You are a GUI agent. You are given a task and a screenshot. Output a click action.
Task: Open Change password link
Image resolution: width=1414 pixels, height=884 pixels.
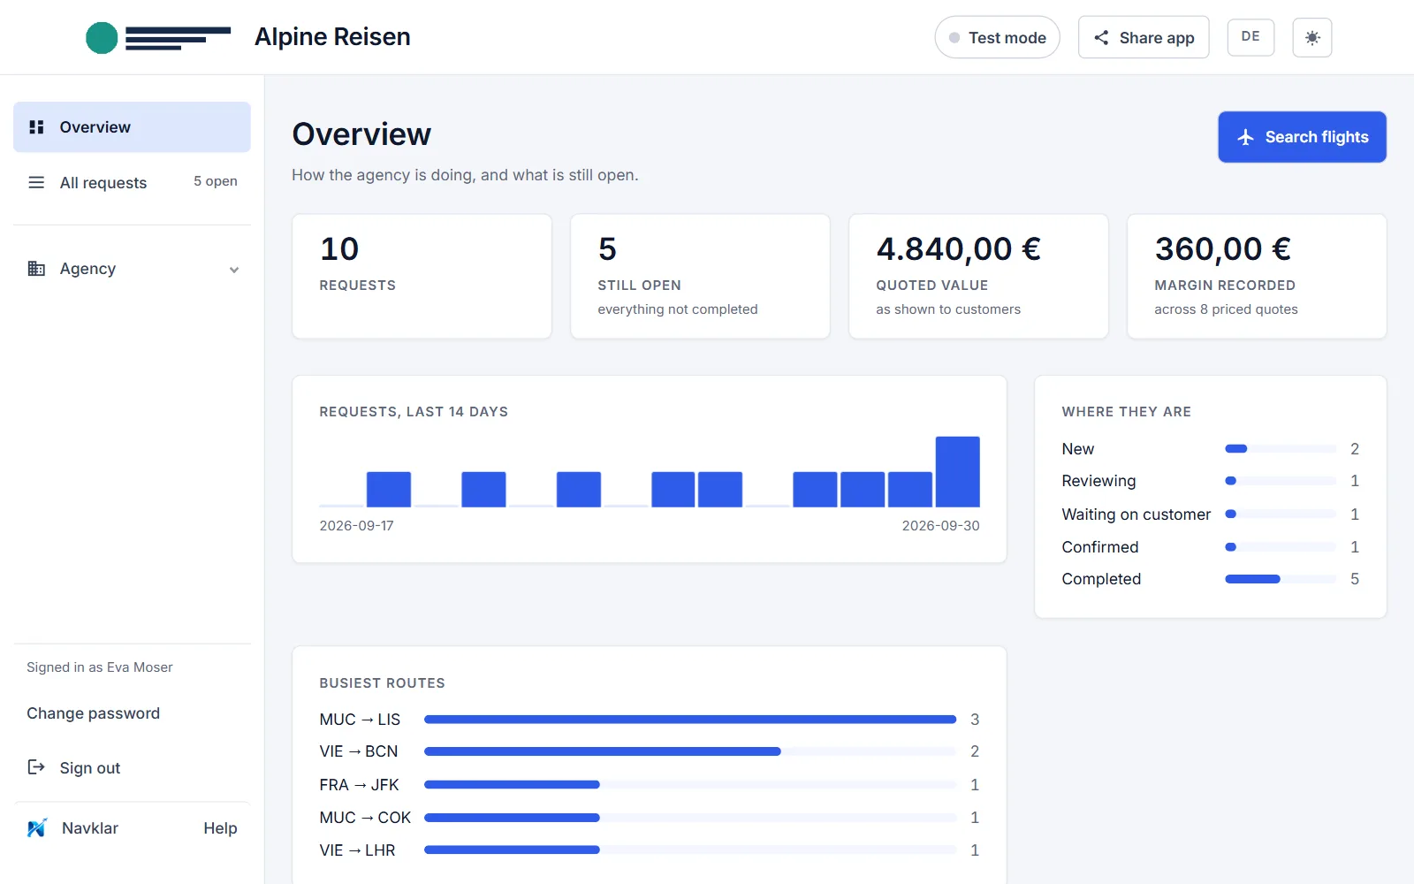coord(93,713)
